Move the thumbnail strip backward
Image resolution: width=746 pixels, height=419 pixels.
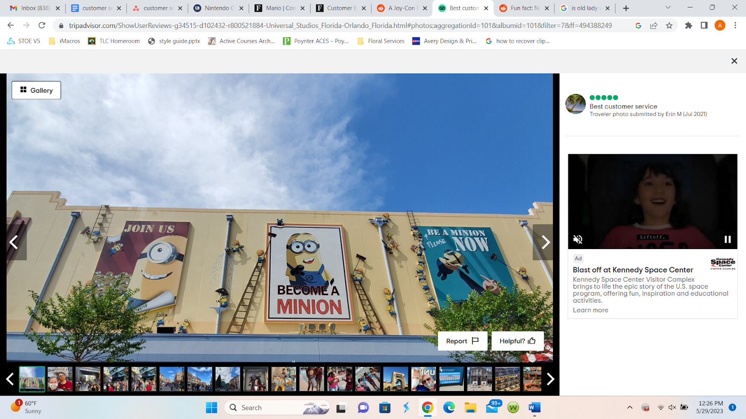point(10,379)
